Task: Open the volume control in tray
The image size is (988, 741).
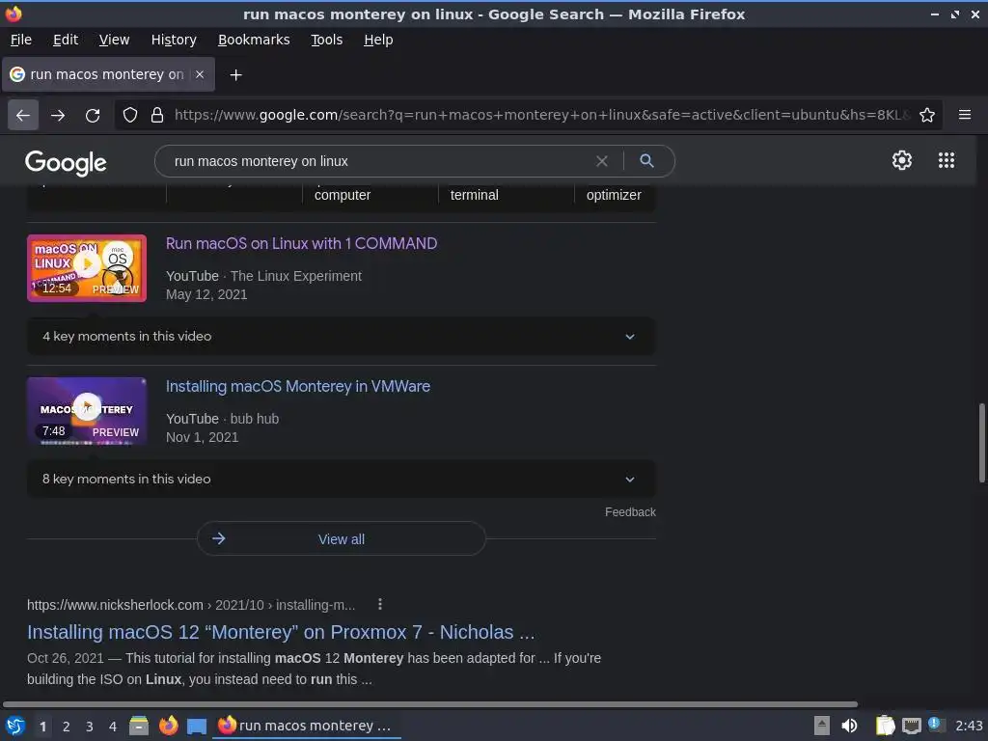Action: [849, 726]
